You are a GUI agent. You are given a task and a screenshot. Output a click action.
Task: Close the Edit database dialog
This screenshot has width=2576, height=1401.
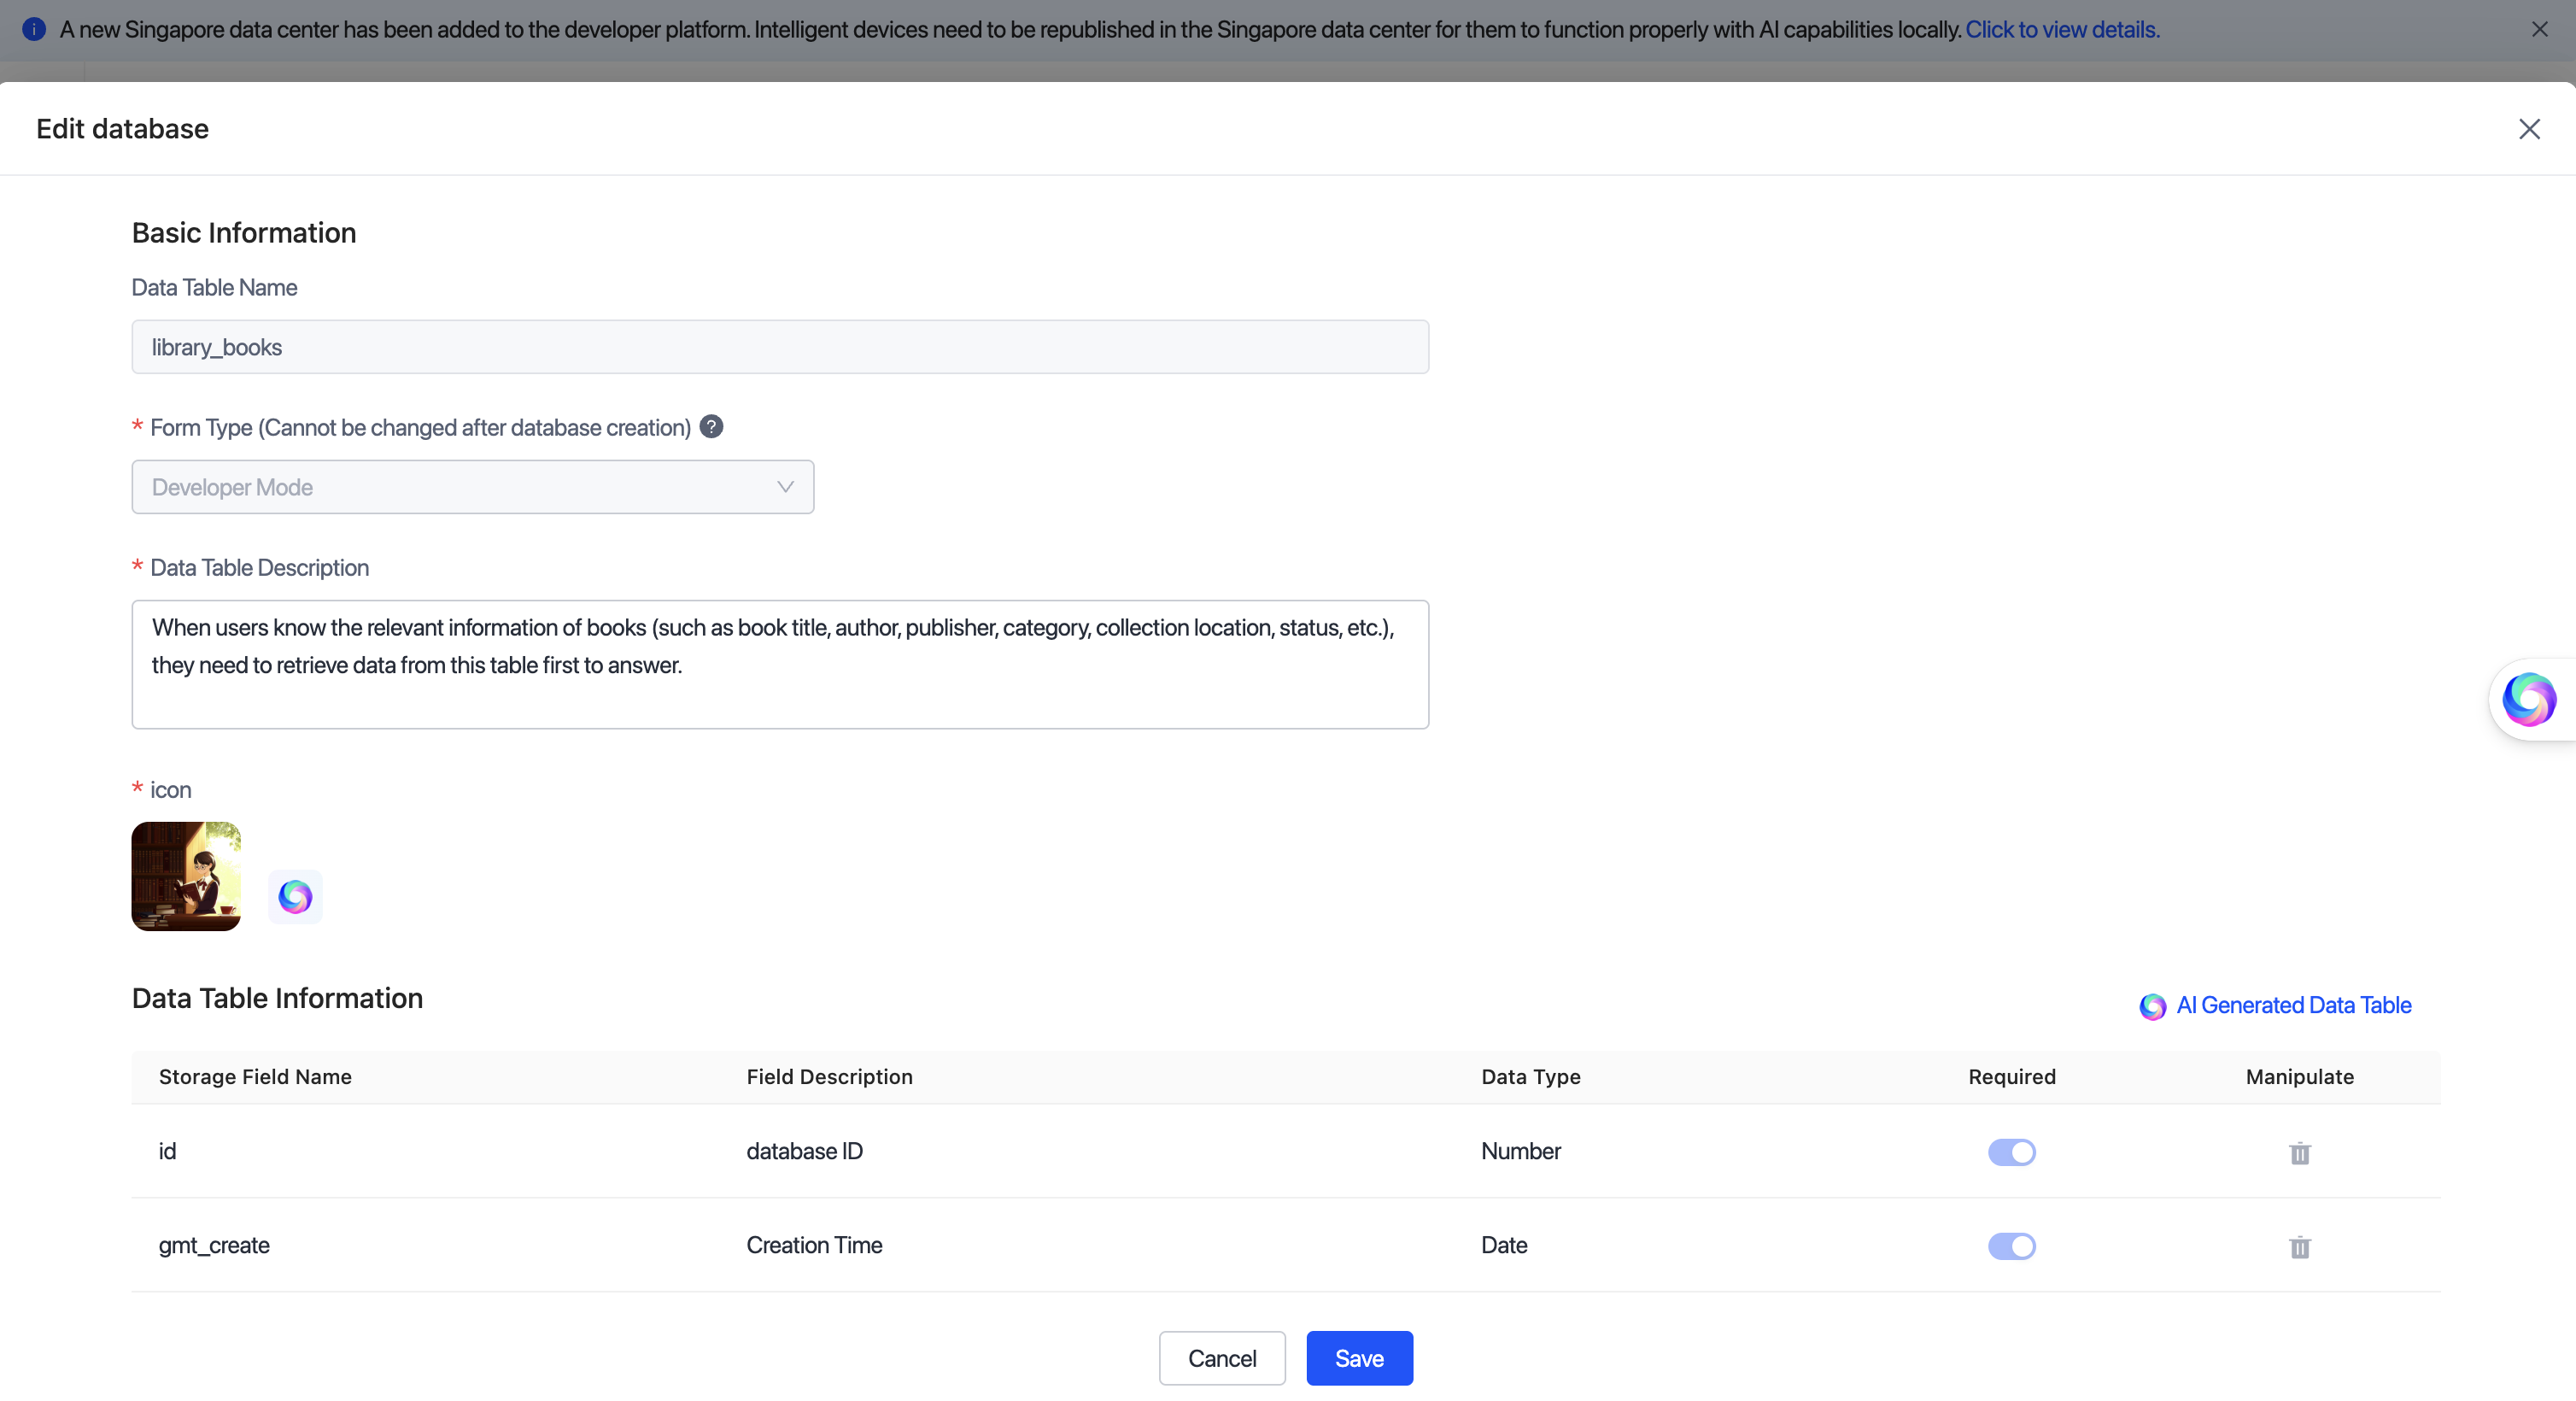click(2528, 129)
